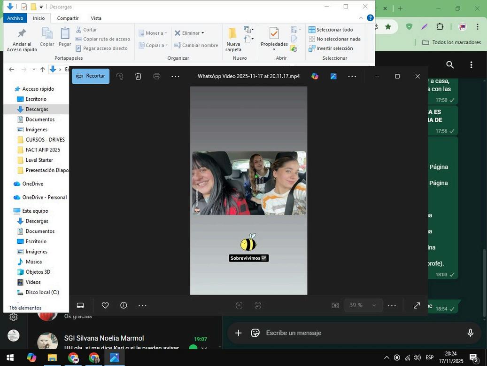487x366 pixels.
Task: Click the WhatsApp microphone voice message icon
Action: (470, 333)
